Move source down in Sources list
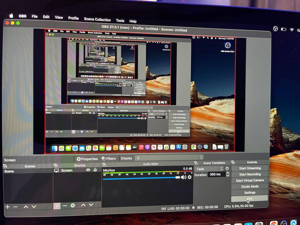 [x=91, y=205]
